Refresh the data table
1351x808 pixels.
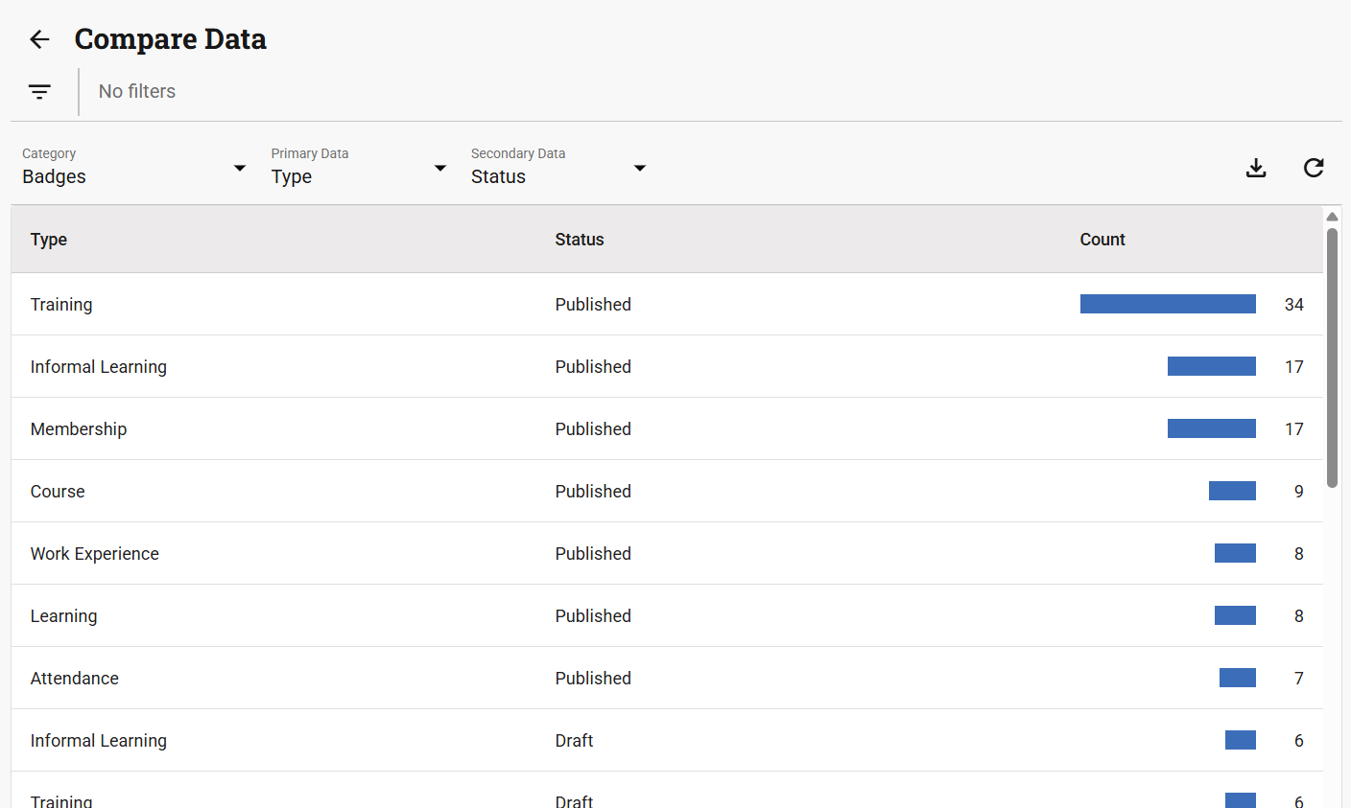pyautogui.click(x=1314, y=168)
